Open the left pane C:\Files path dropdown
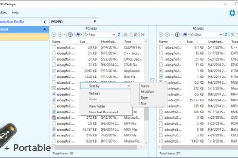The width and height of the screenshot is (238, 158). coord(114,35)
